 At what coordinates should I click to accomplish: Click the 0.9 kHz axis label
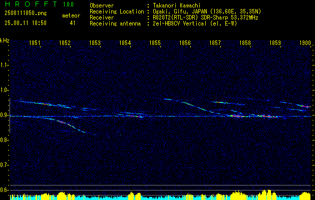[x=4, y=115]
